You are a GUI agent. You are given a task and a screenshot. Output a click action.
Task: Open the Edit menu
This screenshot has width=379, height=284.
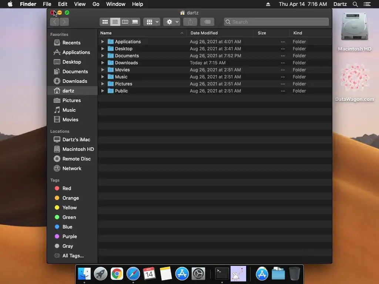coord(63,4)
